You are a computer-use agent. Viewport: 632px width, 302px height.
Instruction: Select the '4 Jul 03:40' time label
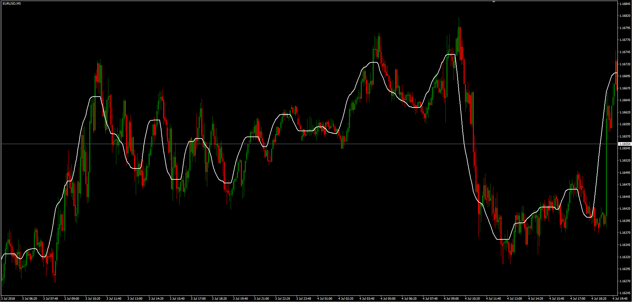click(367, 299)
